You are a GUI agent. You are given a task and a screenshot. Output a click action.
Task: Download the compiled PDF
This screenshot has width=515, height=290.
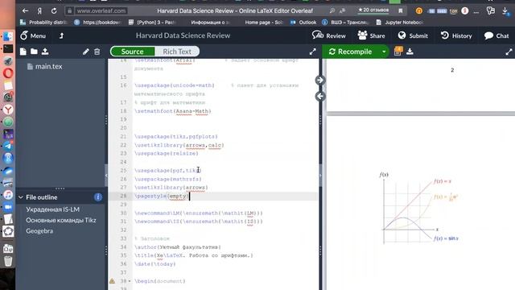point(410,52)
